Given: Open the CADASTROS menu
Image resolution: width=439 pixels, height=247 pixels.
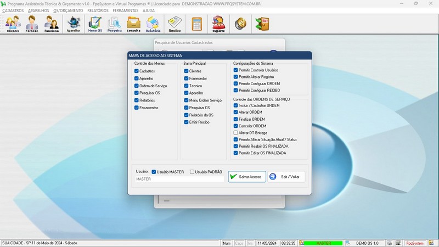Looking at the screenshot, I should coord(13,10).
